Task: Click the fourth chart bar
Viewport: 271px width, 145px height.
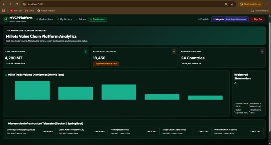Action: (x=162, y=97)
